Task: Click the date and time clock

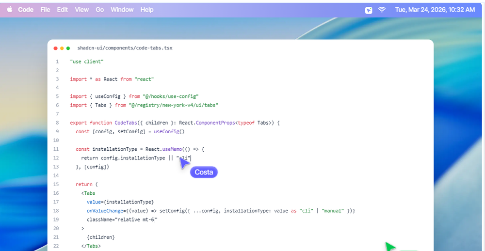Action: pyautogui.click(x=435, y=10)
